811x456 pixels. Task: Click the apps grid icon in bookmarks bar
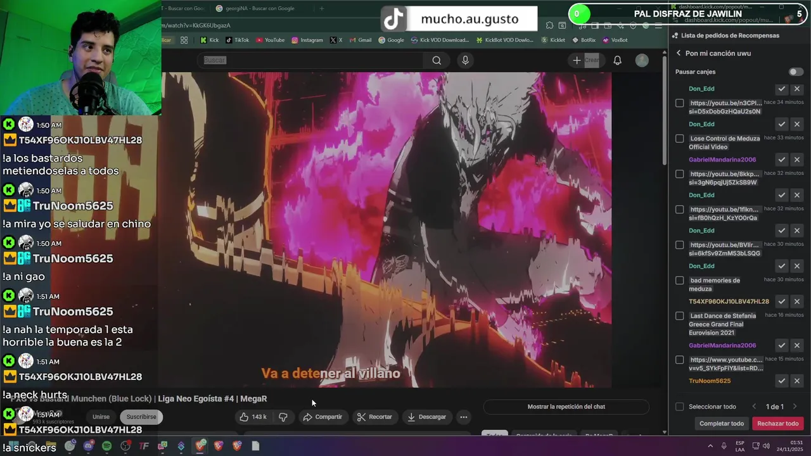pyautogui.click(x=184, y=40)
